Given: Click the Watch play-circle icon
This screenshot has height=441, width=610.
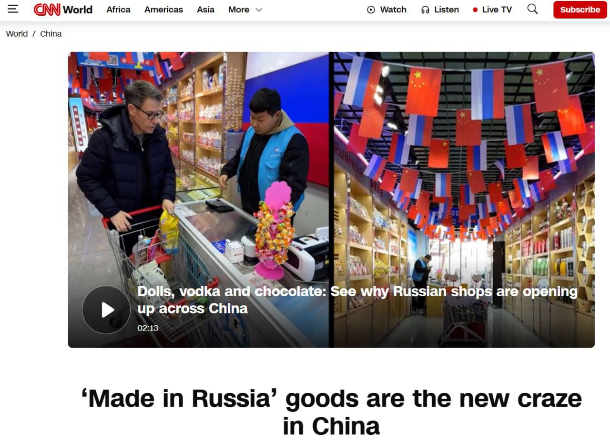Looking at the screenshot, I should tap(371, 10).
